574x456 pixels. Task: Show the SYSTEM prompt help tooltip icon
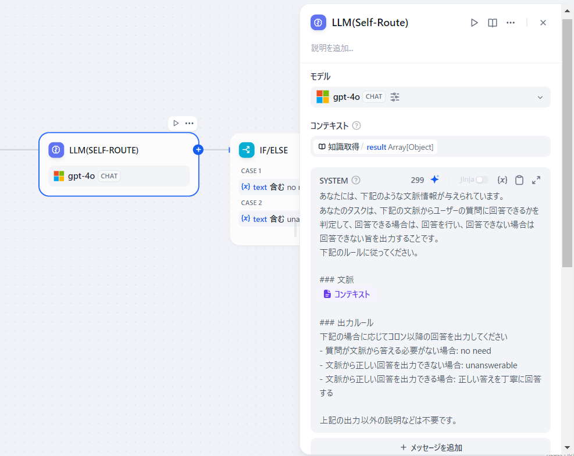356,180
